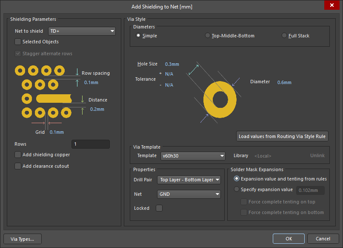Tick the Locked checkbox
This screenshot has width=343, height=248.
coord(159,208)
